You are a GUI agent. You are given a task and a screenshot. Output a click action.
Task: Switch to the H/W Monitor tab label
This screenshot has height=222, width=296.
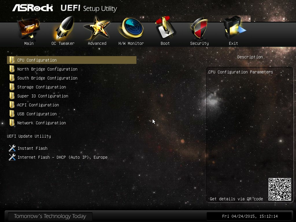[131, 43]
